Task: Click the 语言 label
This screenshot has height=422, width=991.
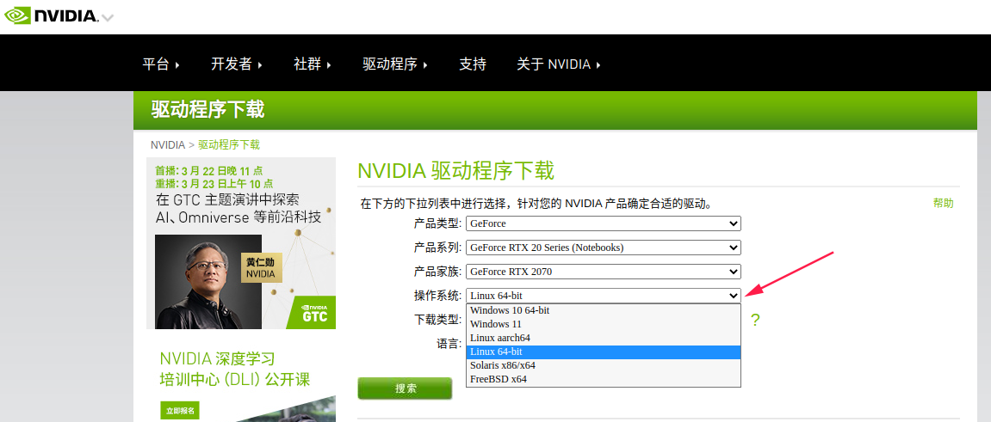Action: tap(449, 343)
